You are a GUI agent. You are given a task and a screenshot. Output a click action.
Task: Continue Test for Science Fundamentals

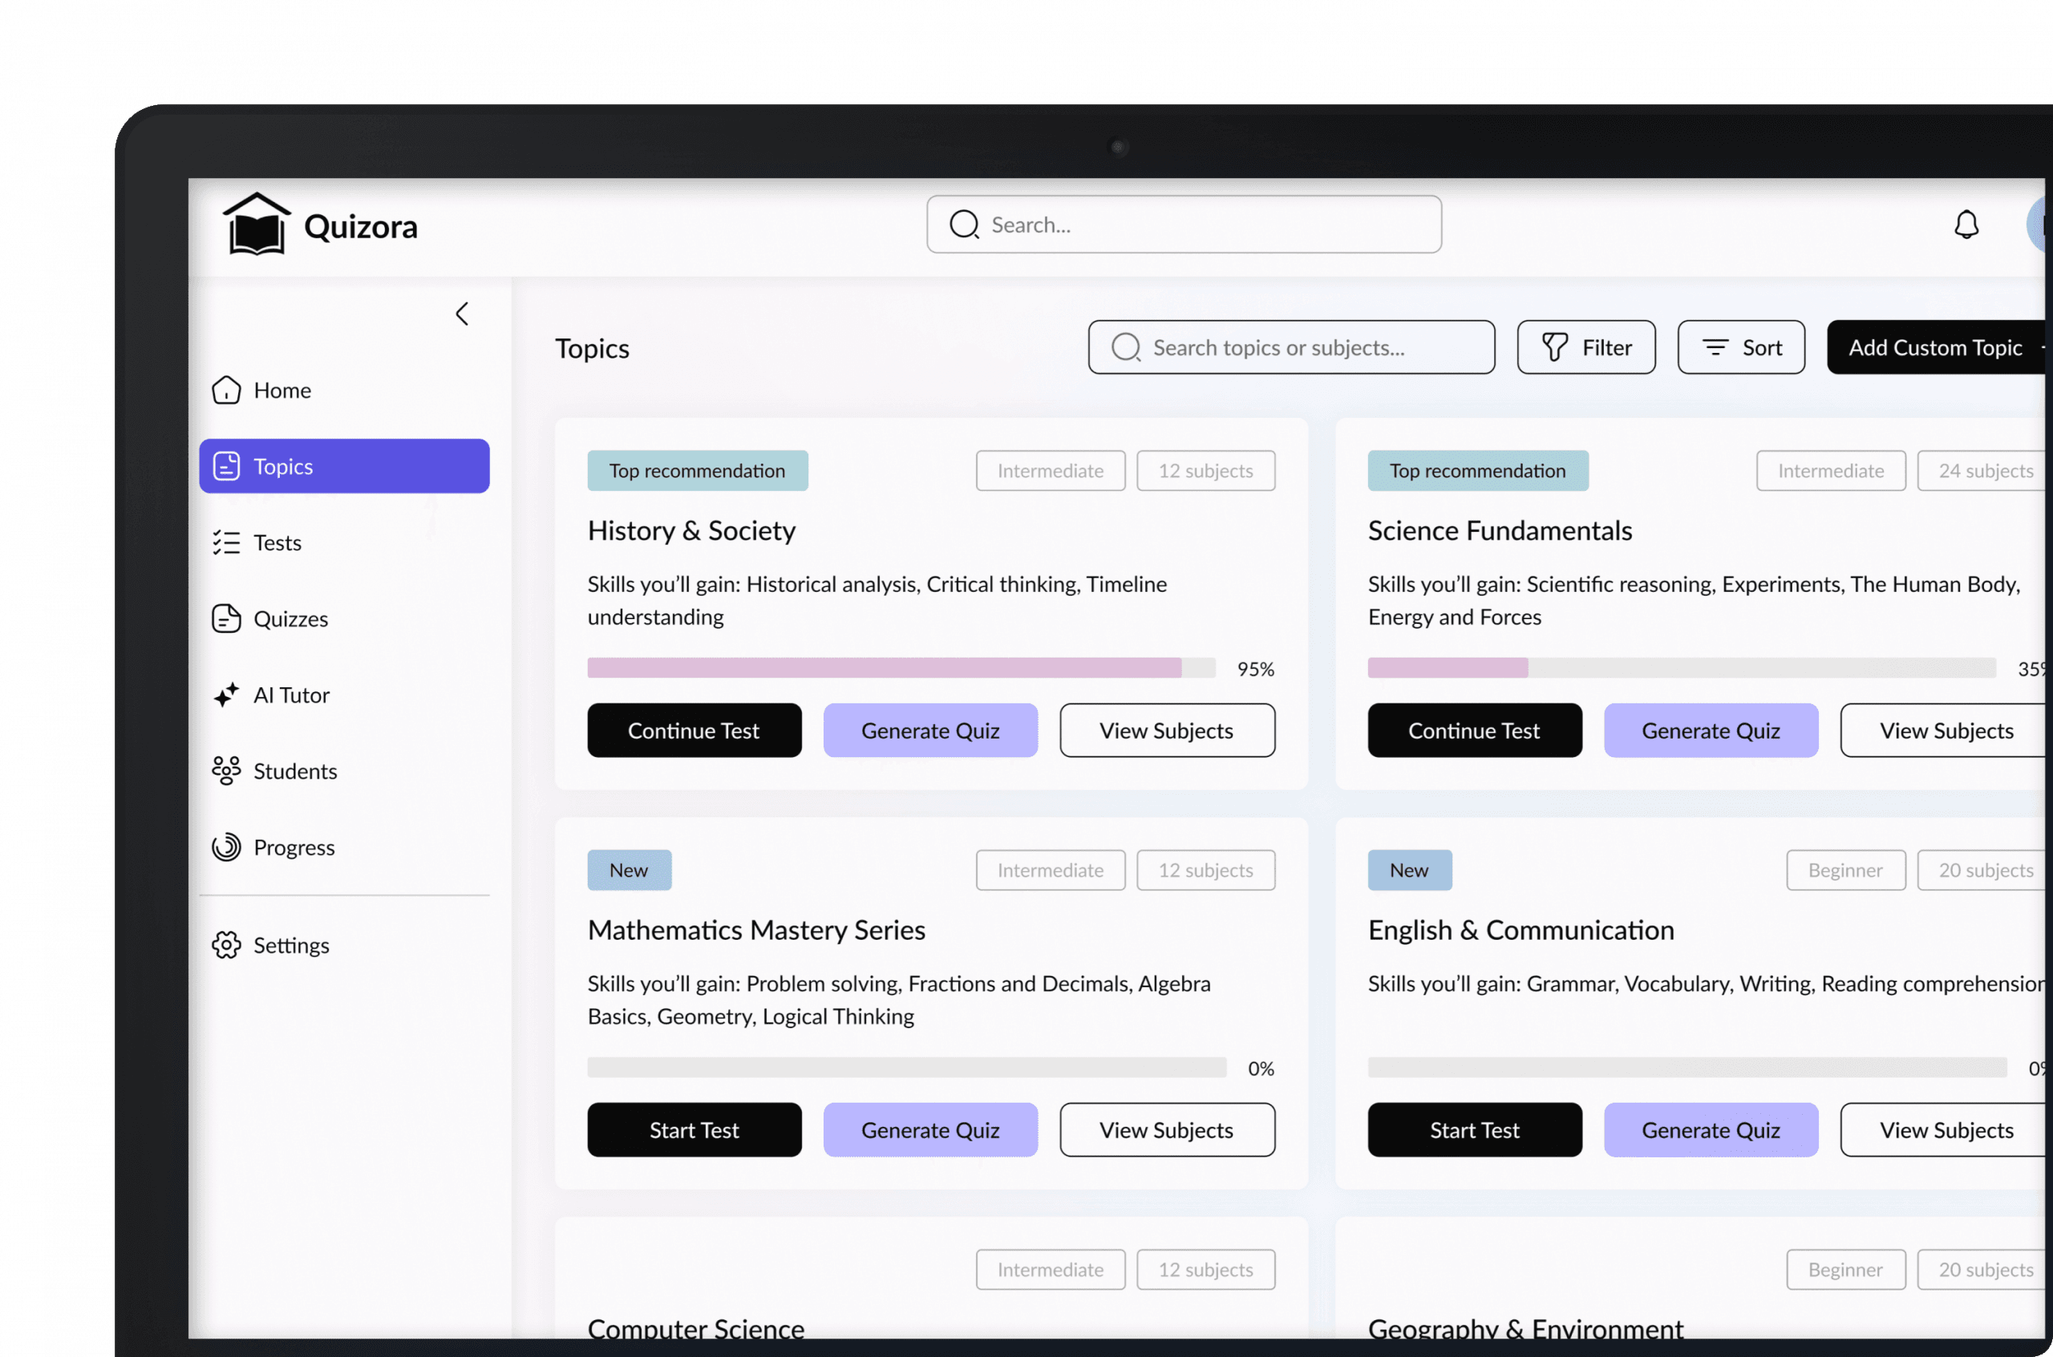pyautogui.click(x=1474, y=731)
